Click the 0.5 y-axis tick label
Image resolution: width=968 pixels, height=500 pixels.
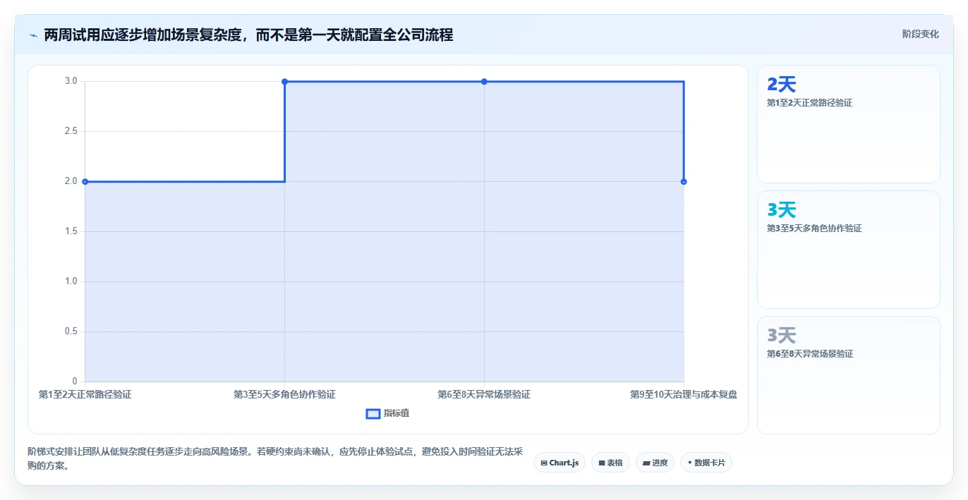pos(71,331)
